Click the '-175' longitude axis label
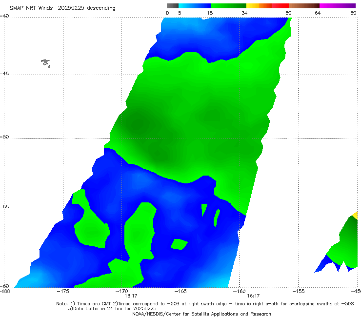 pos(63,291)
